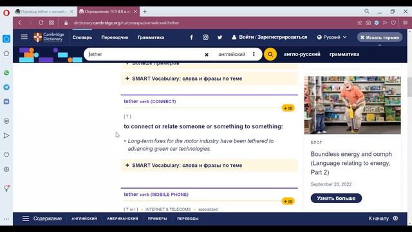Viewport: 412px width, 232px height.
Task: Switch to the грамматика tab
Action: [x=344, y=54]
